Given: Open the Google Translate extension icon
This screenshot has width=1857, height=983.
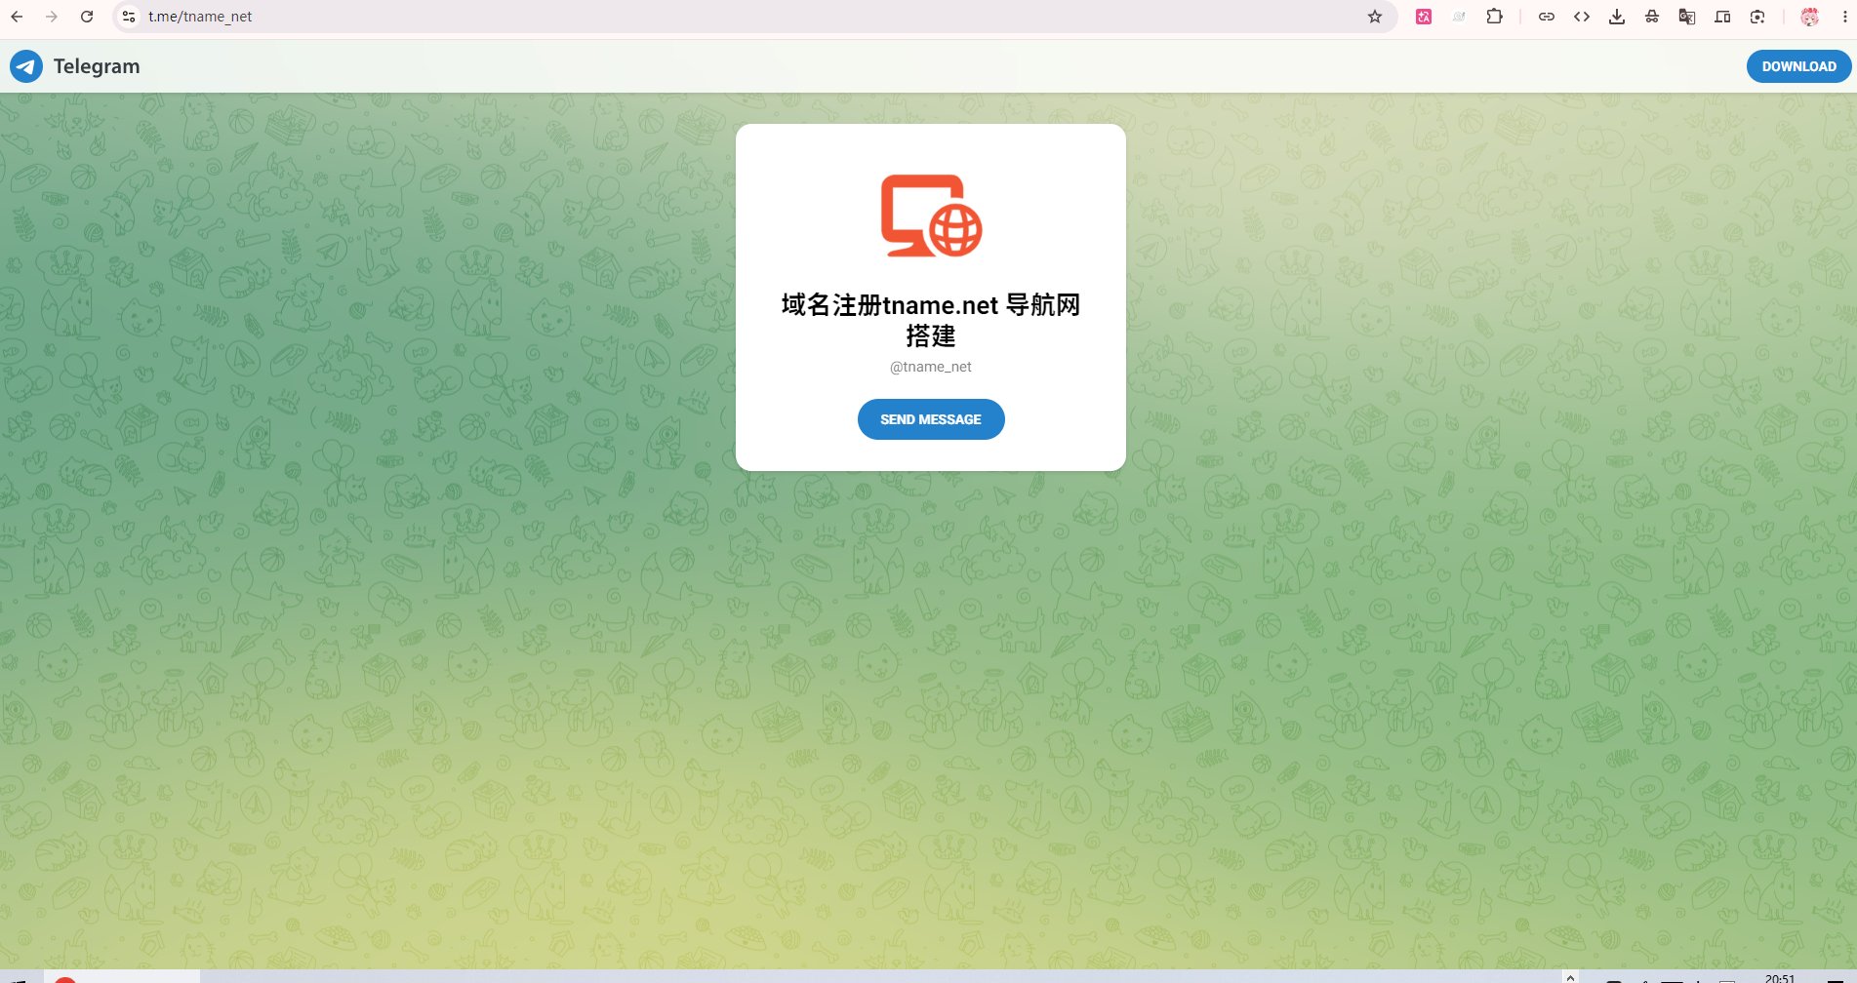Looking at the screenshot, I should pos(1687,17).
